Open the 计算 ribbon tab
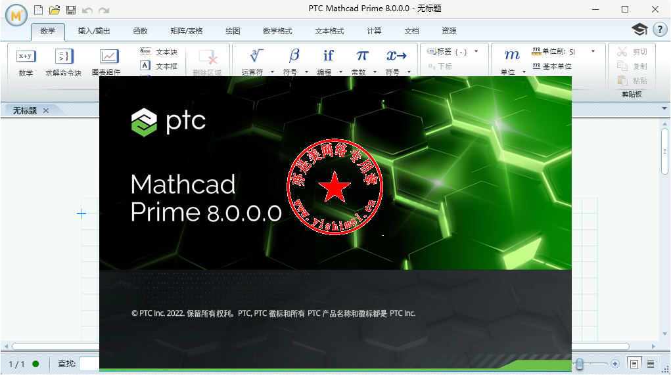 coord(374,31)
